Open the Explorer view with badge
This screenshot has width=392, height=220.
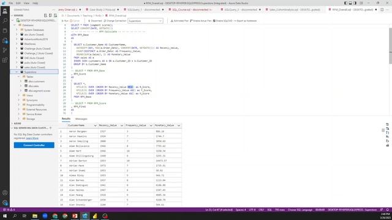coord(5,40)
